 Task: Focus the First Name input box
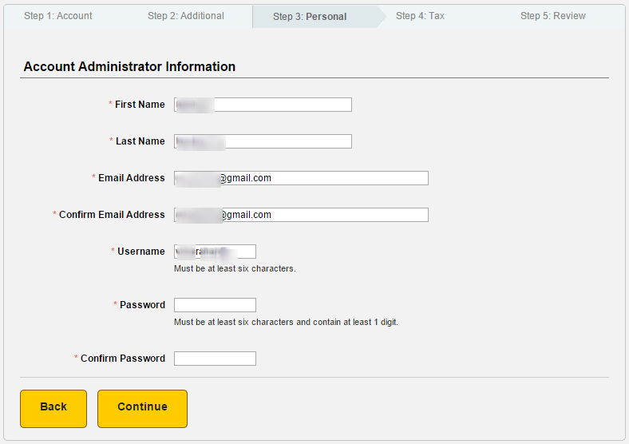pyautogui.click(x=263, y=105)
